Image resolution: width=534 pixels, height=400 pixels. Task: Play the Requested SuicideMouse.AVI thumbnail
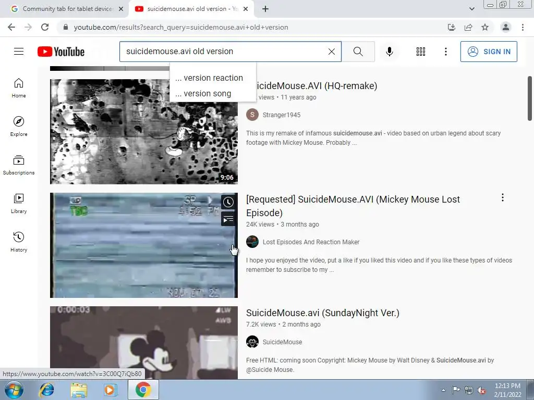click(144, 245)
